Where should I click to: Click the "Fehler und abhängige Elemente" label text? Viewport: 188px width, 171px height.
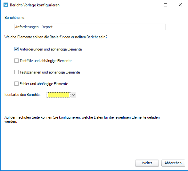44,84
